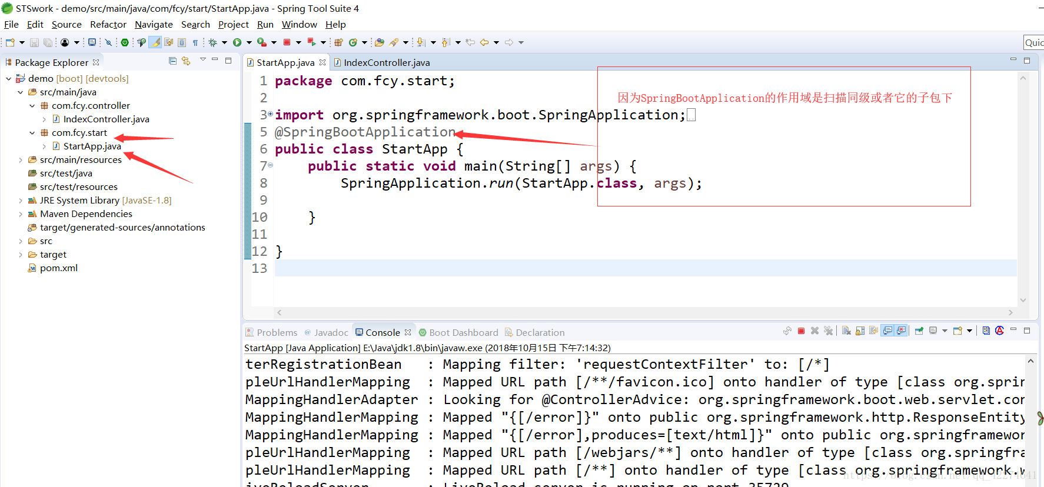Screen dimensions: 1044x487
Task: Click Remove All Terminated Launches icon
Action: pyautogui.click(x=828, y=331)
